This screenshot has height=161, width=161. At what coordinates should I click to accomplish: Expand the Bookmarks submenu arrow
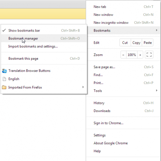[157, 30]
